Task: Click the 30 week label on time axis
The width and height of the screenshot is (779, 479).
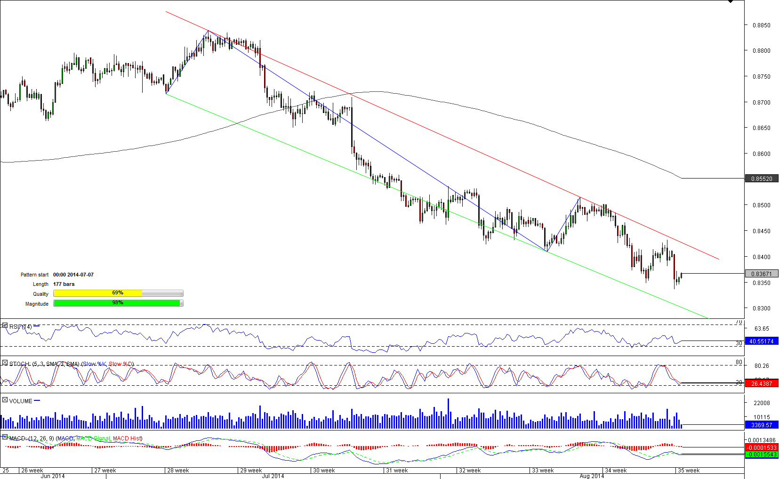Action: (324, 470)
